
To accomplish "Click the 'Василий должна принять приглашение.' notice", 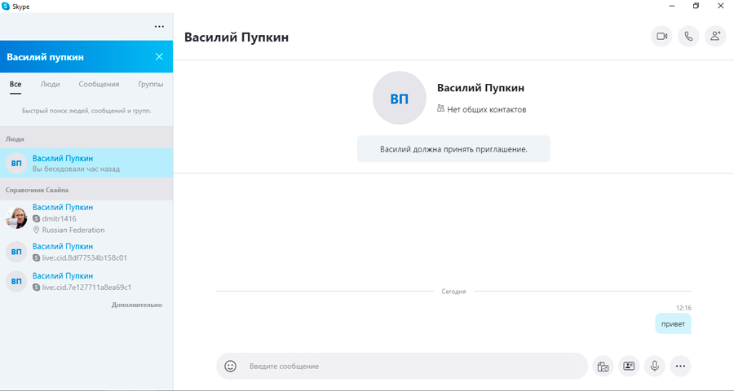I will pos(453,149).
